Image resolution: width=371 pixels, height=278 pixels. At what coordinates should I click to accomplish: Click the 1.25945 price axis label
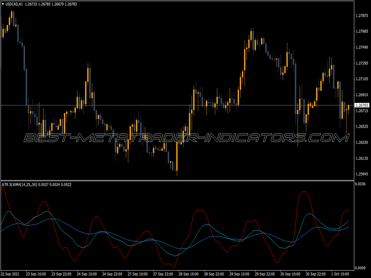[362, 174]
